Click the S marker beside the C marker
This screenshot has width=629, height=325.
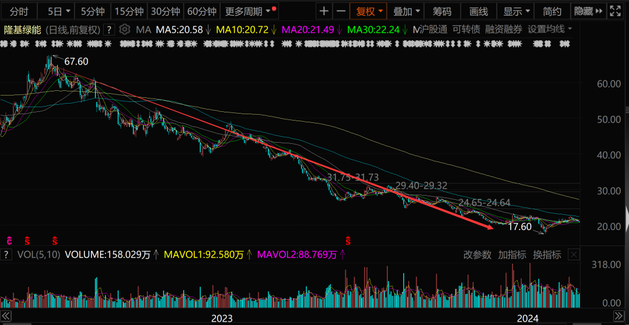click(x=27, y=241)
